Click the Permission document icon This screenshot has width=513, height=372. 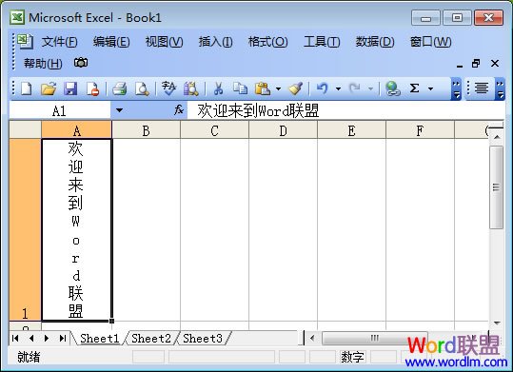(92, 88)
